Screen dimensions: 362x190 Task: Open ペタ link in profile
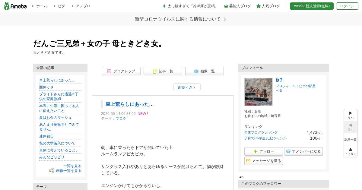pyautogui.click(x=279, y=90)
